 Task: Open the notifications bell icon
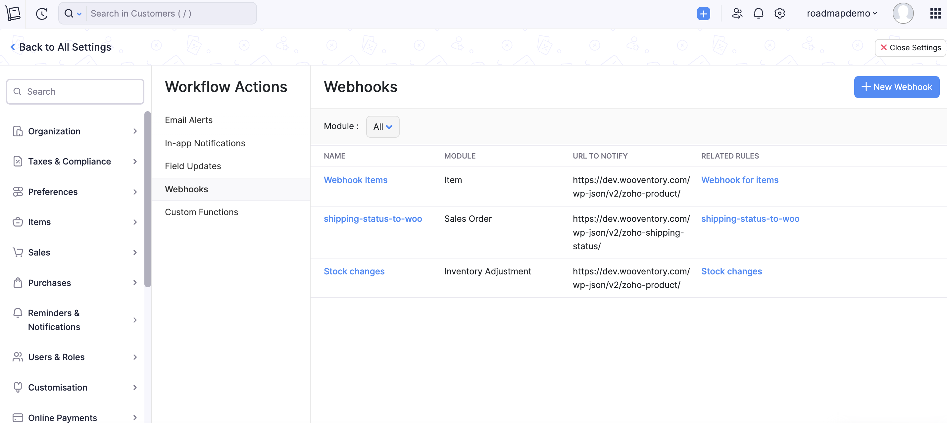[x=758, y=14]
